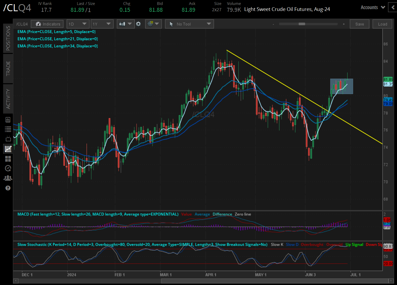Open the Indicators editor on the chart toolbar
Image resolution: width=397 pixels, height=285 pixels.
point(47,24)
